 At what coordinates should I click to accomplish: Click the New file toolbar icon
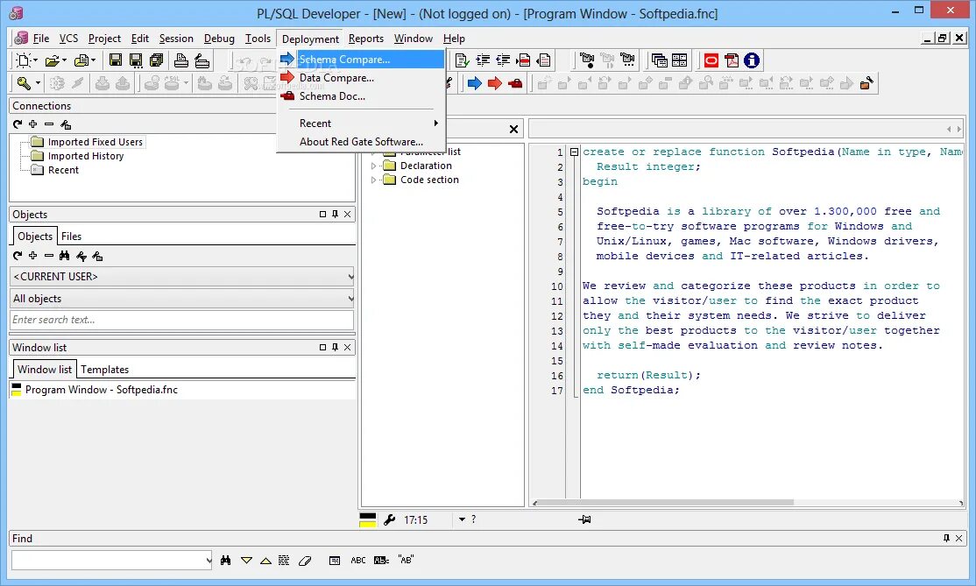click(23, 60)
